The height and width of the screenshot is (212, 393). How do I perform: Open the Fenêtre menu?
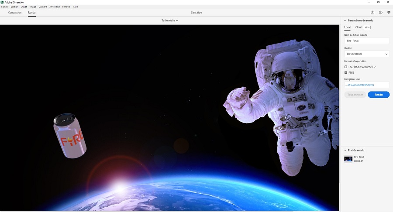66,7
